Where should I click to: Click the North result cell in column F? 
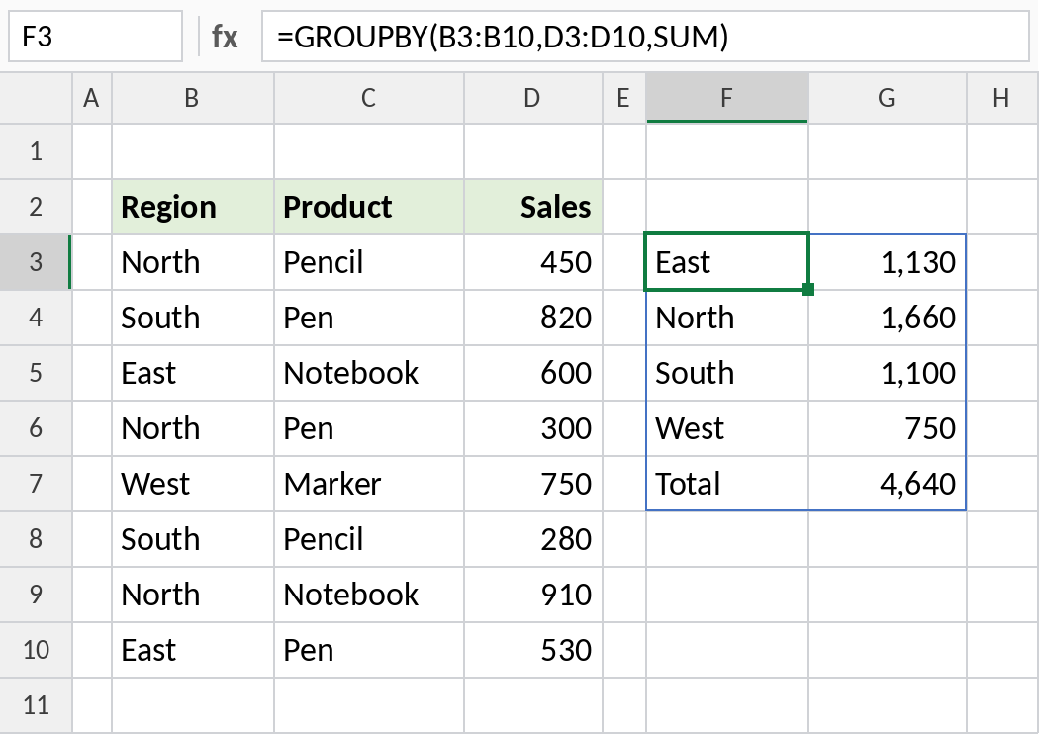(x=727, y=318)
